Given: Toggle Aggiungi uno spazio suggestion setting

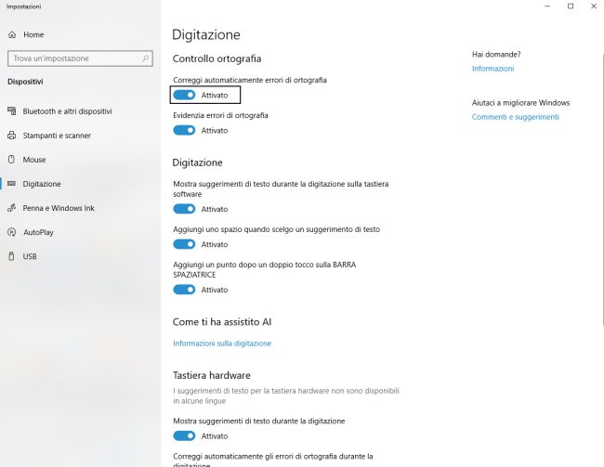Looking at the screenshot, I should [184, 244].
